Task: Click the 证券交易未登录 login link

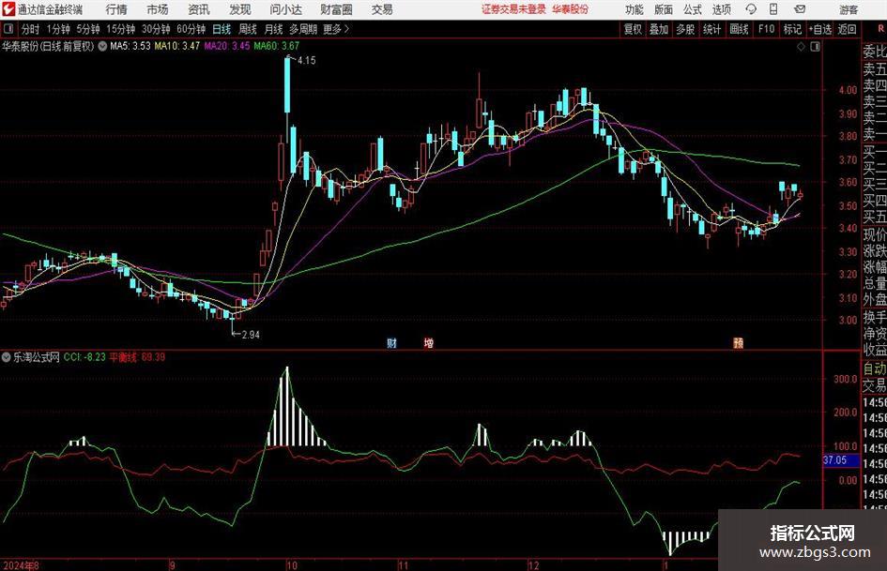Action: pyautogui.click(x=513, y=9)
